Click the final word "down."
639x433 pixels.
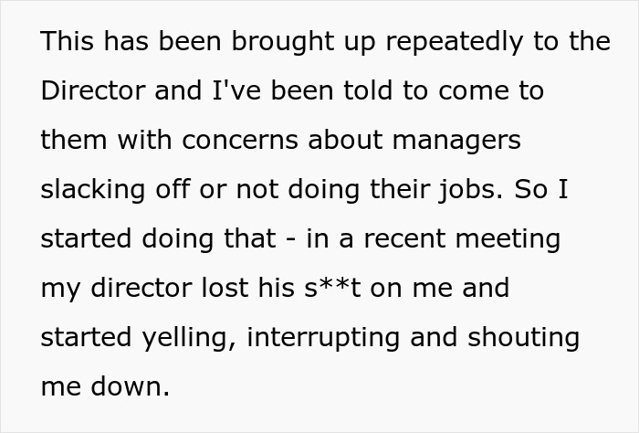130,386
